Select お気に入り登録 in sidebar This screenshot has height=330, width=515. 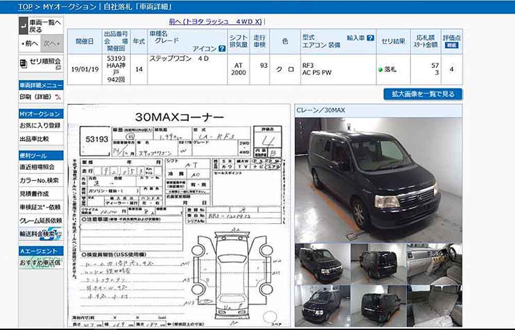[41, 125]
